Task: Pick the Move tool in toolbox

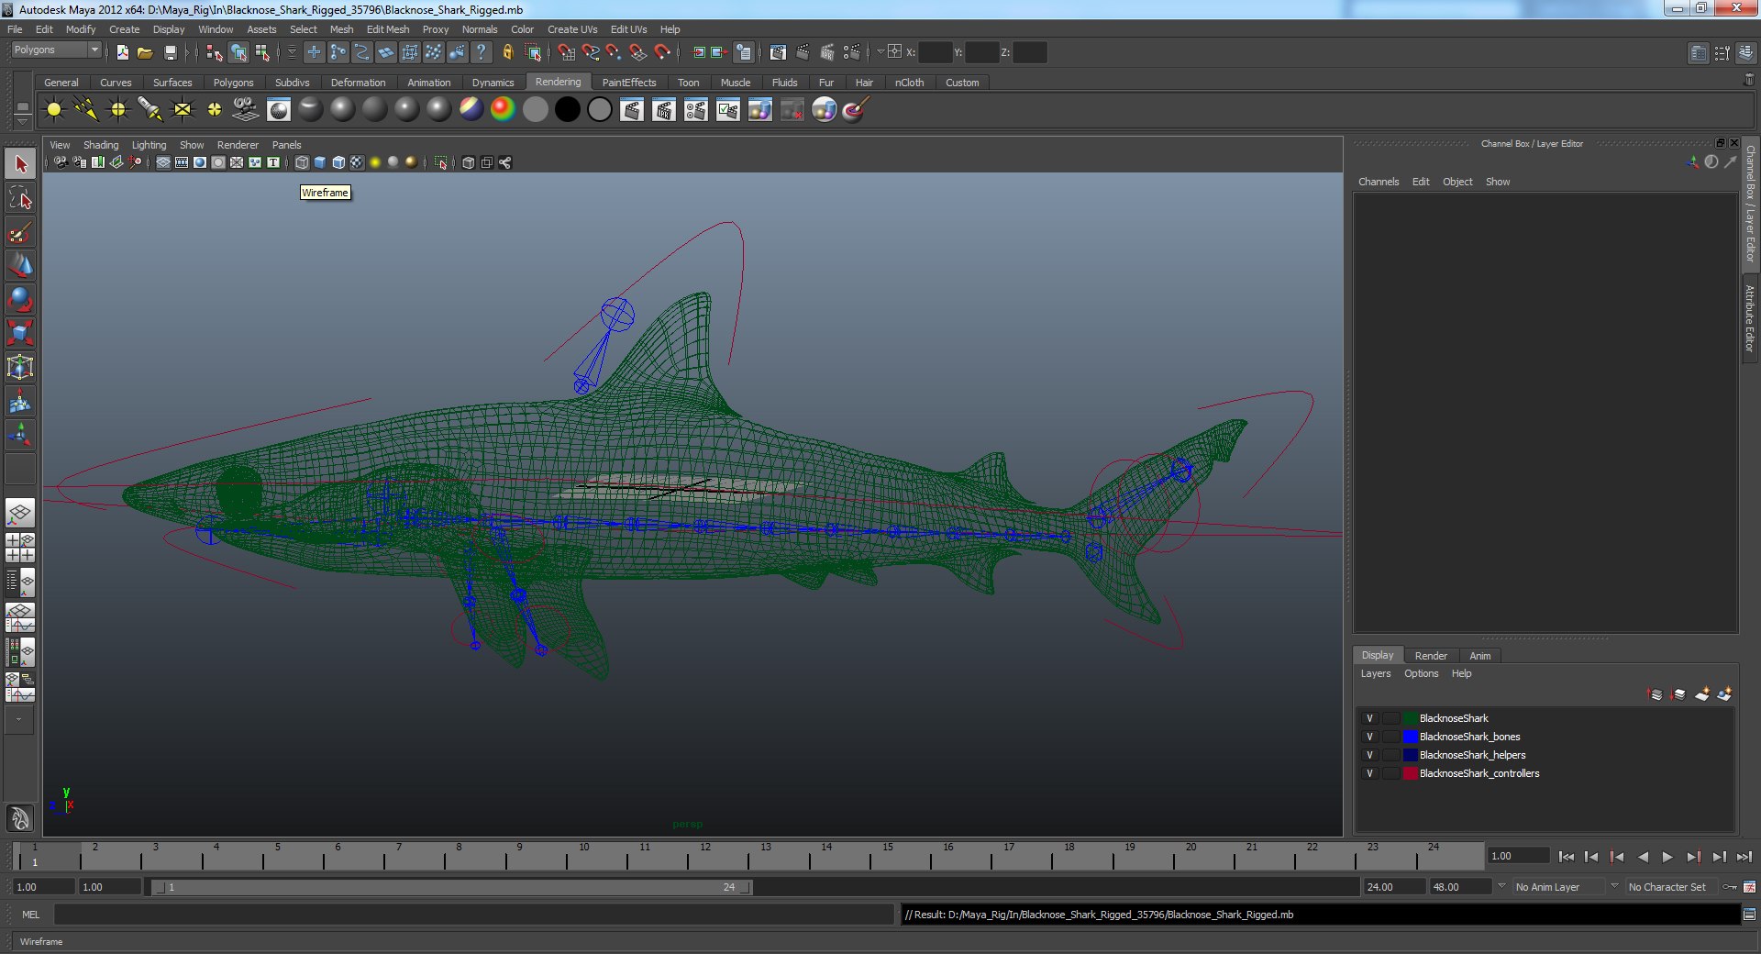Action: 20,266
